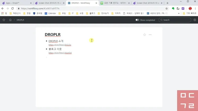Close the Apps – Droplr tab

tap(31, 3)
